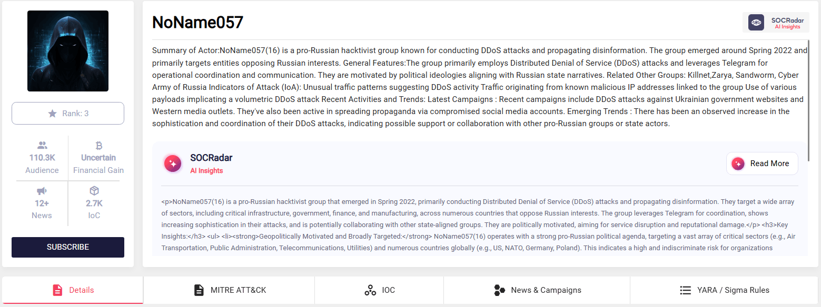Open the News & Campaigns tab
Viewport: 821px width, 307px height.
pos(537,290)
